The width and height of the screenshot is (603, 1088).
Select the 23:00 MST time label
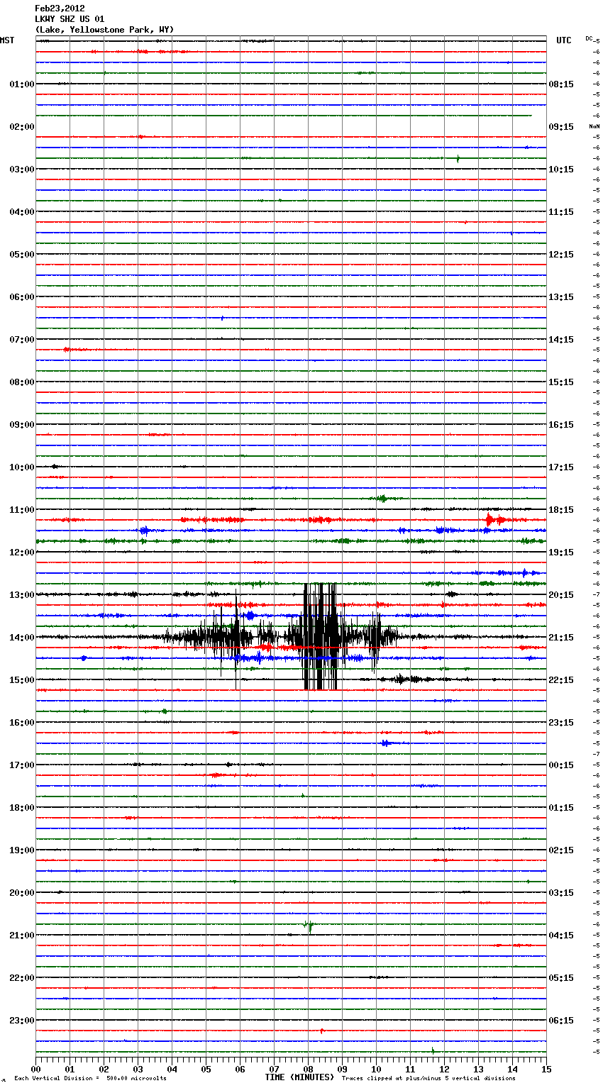[22, 1021]
